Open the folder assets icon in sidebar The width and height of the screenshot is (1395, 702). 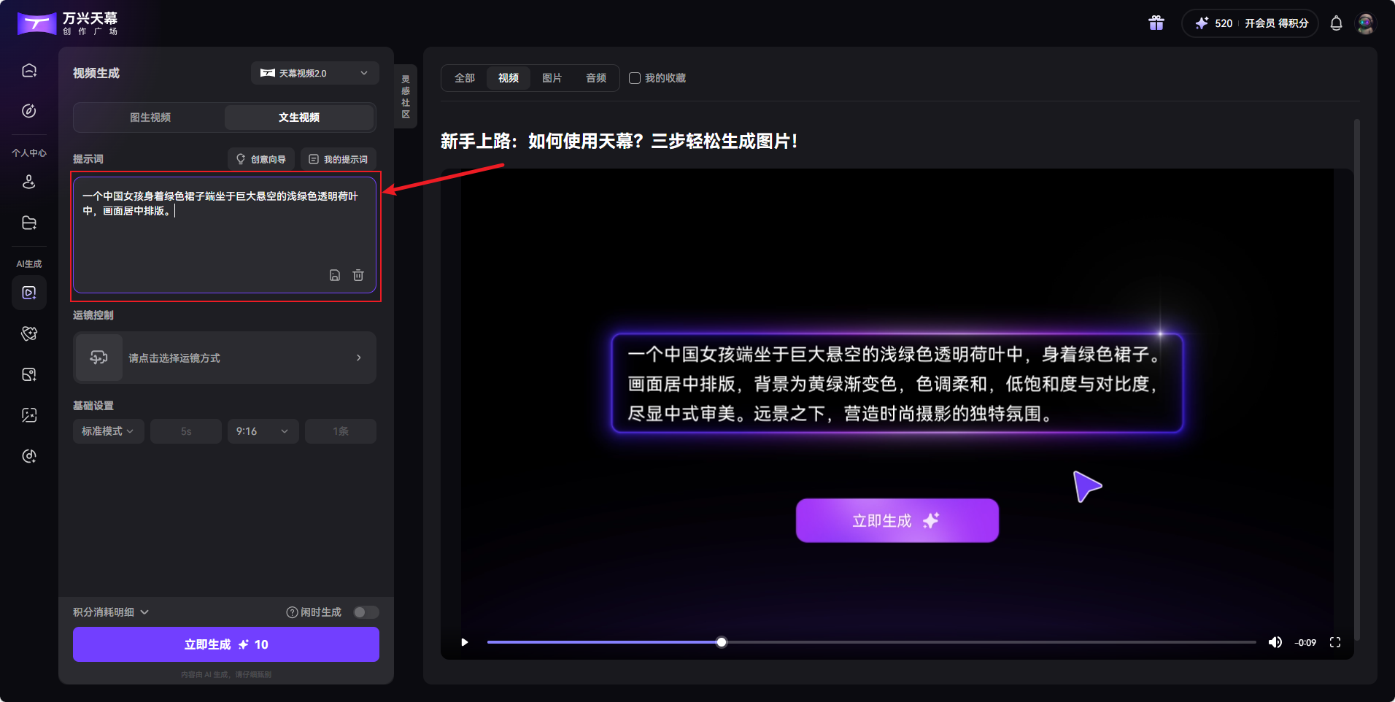click(29, 223)
